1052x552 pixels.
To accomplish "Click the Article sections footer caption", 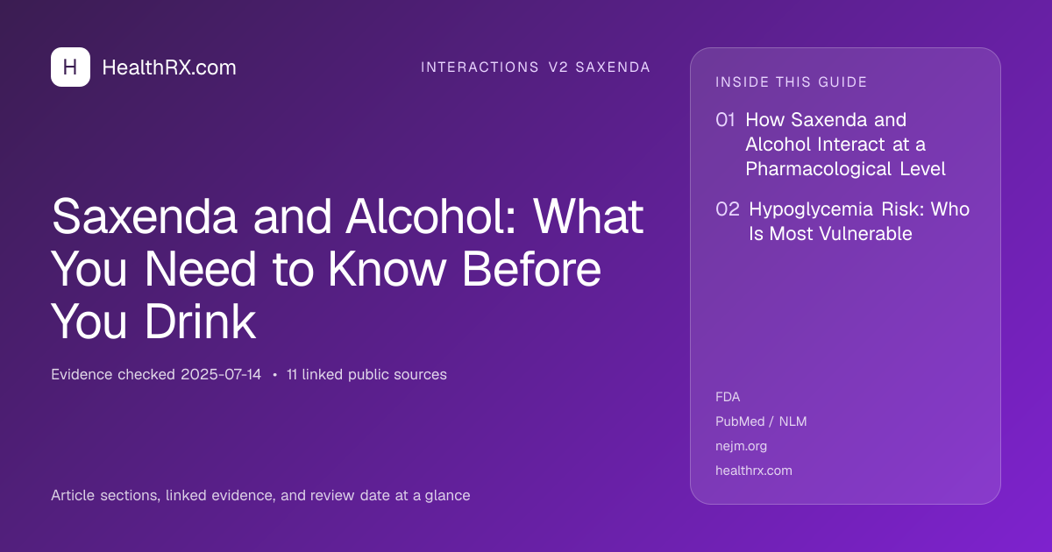I will 260,495.
